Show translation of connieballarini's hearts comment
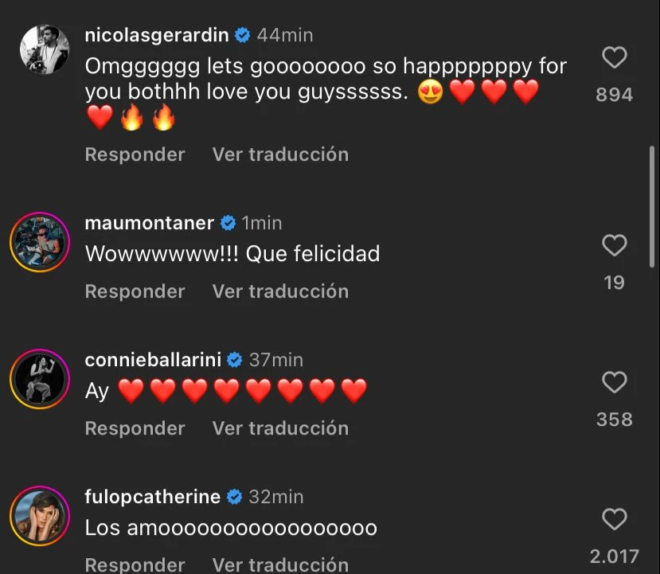Image resolution: width=660 pixels, height=574 pixels. point(280,428)
